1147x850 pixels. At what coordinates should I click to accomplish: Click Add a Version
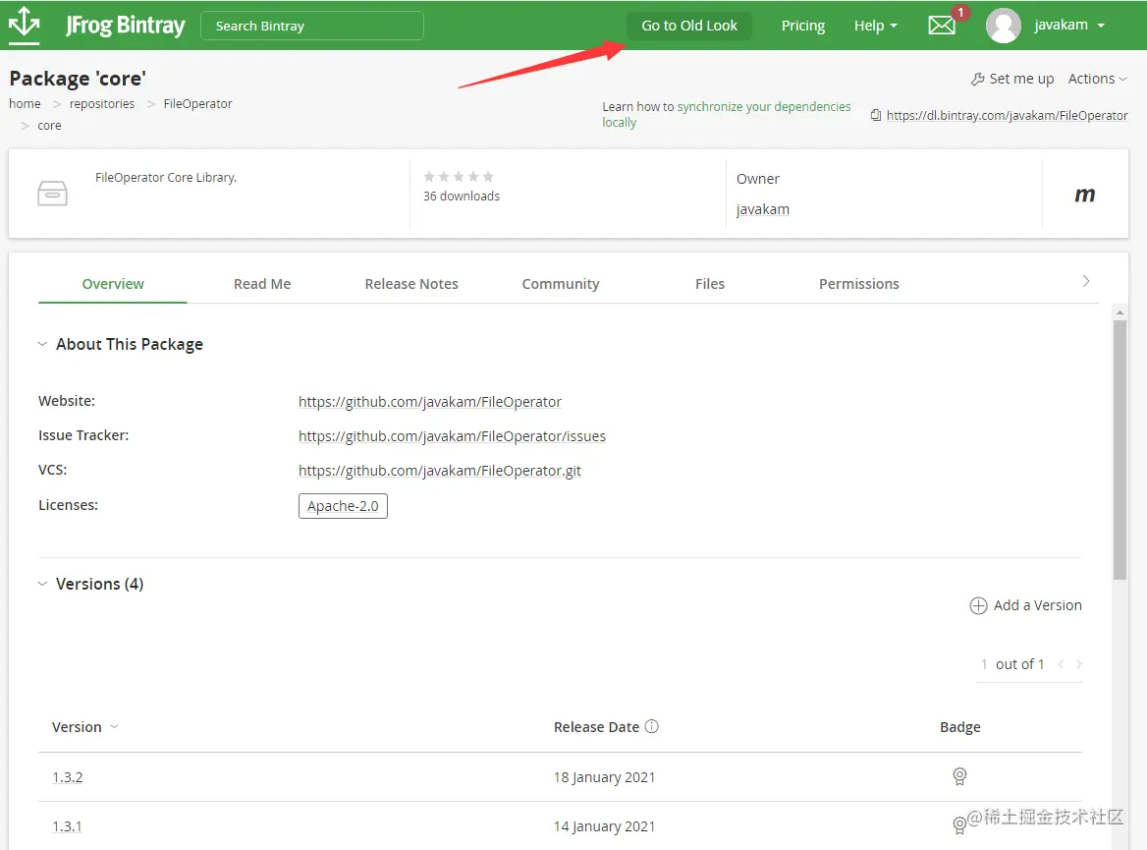(x=1037, y=605)
